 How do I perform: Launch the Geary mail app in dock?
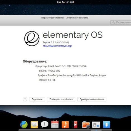click(x=34, y=125)
